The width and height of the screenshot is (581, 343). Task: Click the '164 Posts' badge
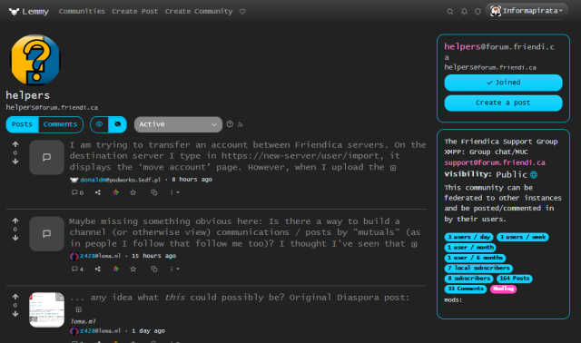(515, 279)
